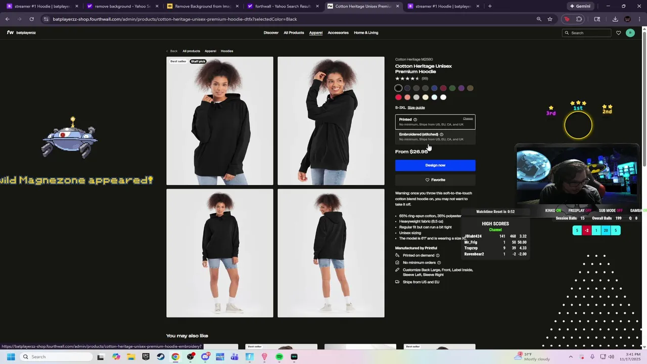Screen dimensions: 647x364
Task: Select the royal blue color swatch
Action: coord(434,88)
